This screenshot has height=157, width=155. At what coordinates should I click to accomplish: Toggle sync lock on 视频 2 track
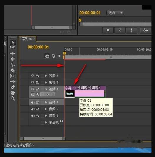click(x=38, y=82)
